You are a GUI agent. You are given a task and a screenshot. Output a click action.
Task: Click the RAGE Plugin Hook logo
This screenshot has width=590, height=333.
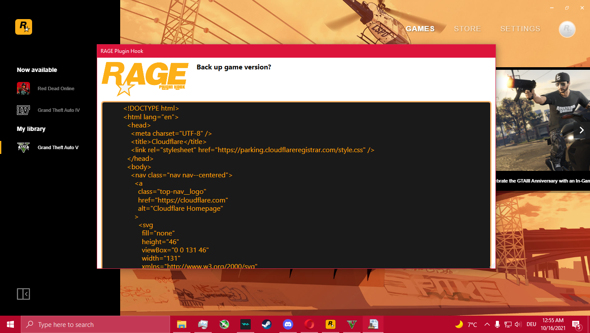pyautogui.click(x=145, y=78)
